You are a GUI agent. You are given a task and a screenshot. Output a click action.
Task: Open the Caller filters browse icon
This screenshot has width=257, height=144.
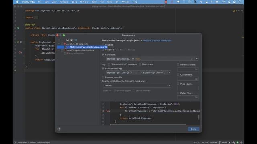point(196,97)
